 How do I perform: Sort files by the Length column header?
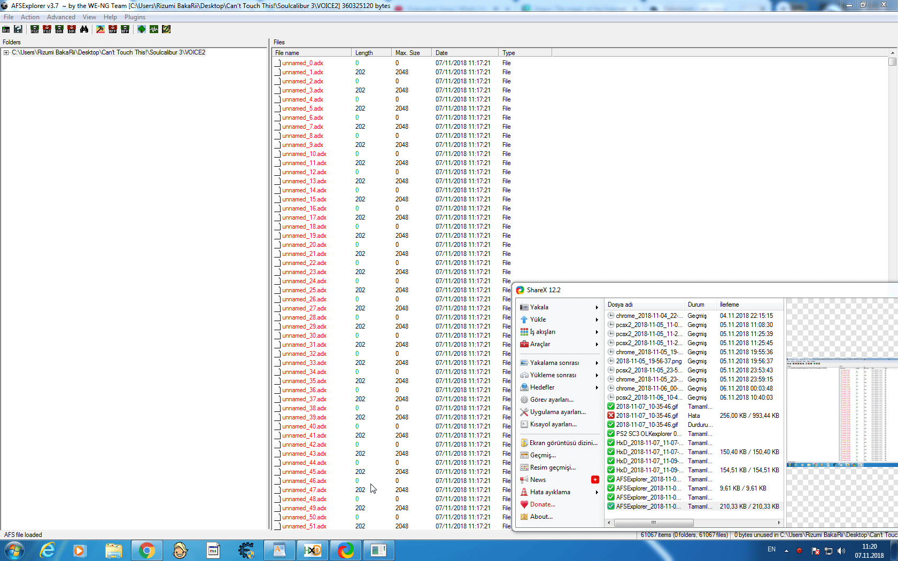[x=371, y=52]
